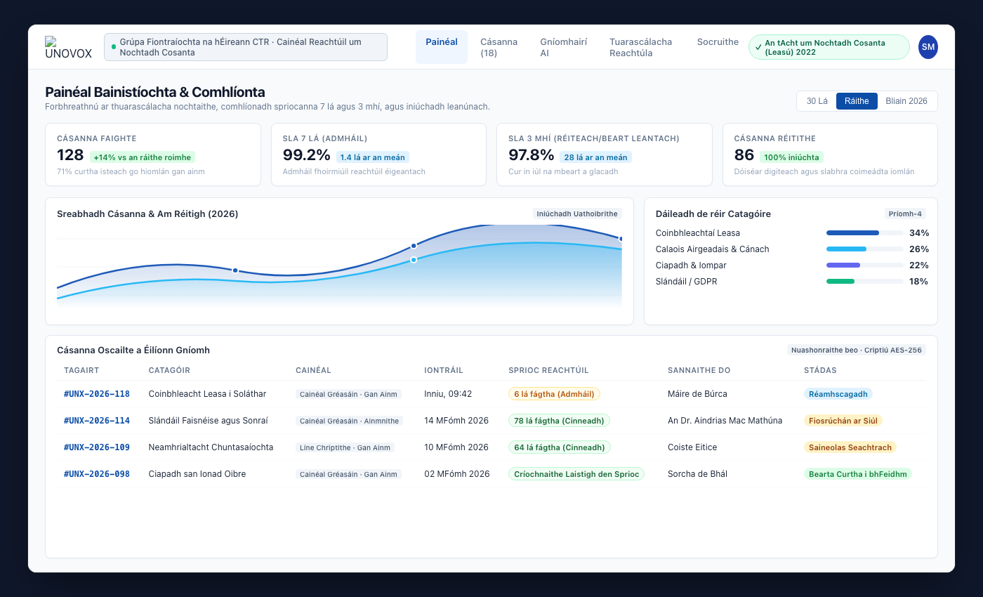The image size is (983, 597).
Task: Click assignee Máire de Búrca
Action: coord(697,394)
